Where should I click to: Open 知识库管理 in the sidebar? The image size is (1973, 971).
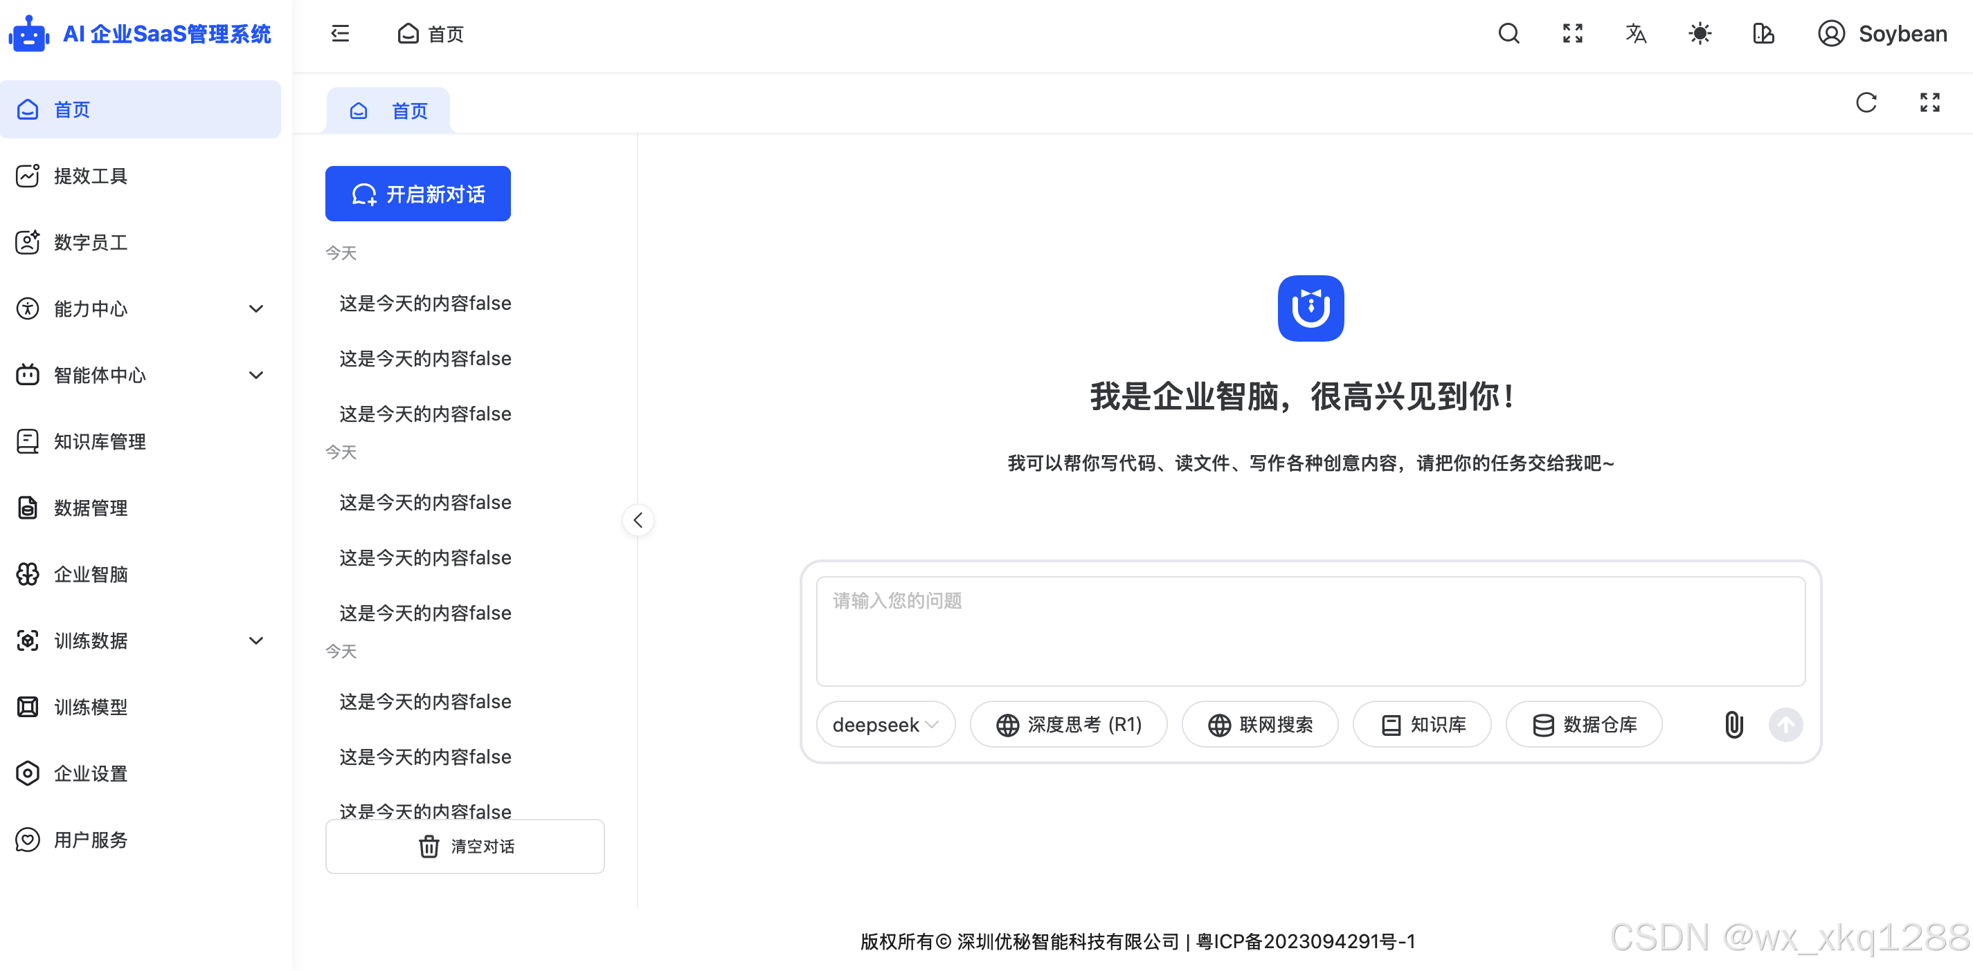pyautogui.click(x=100, y=441)
